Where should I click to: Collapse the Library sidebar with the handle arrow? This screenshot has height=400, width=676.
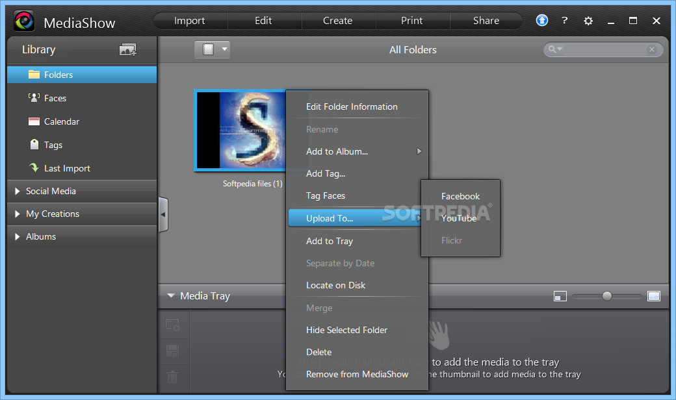pos(163,214)
